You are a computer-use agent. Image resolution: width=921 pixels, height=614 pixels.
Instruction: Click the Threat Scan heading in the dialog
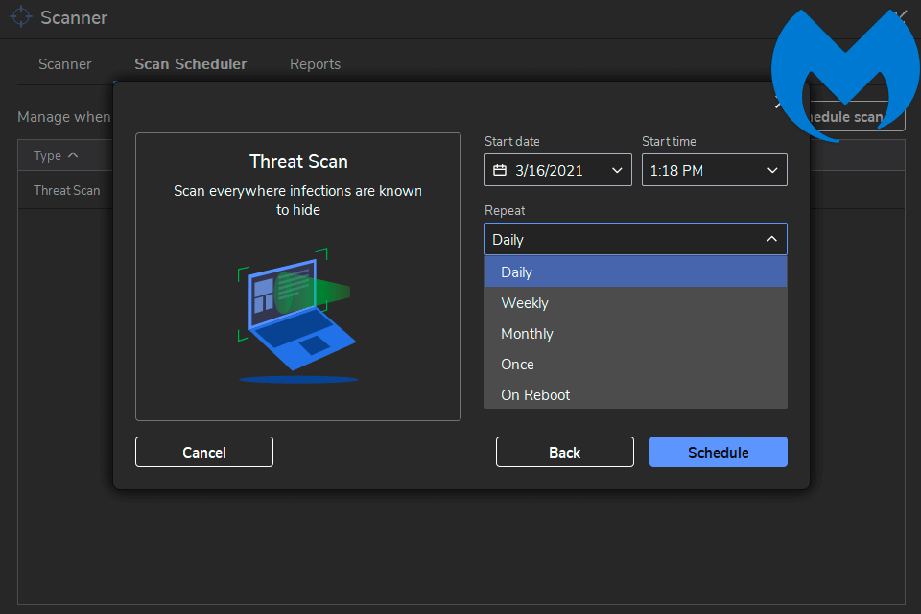(x=298, y=161)
